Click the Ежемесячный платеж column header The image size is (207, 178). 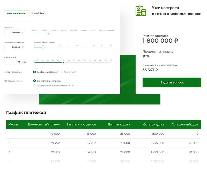pos(44,125)
